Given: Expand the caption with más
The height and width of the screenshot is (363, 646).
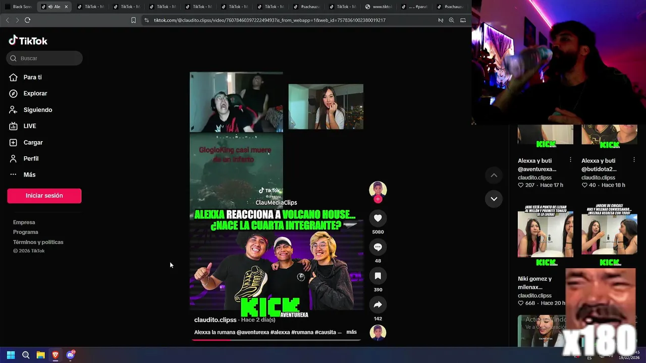Looking at the screenshot, I should click(351, 332).
